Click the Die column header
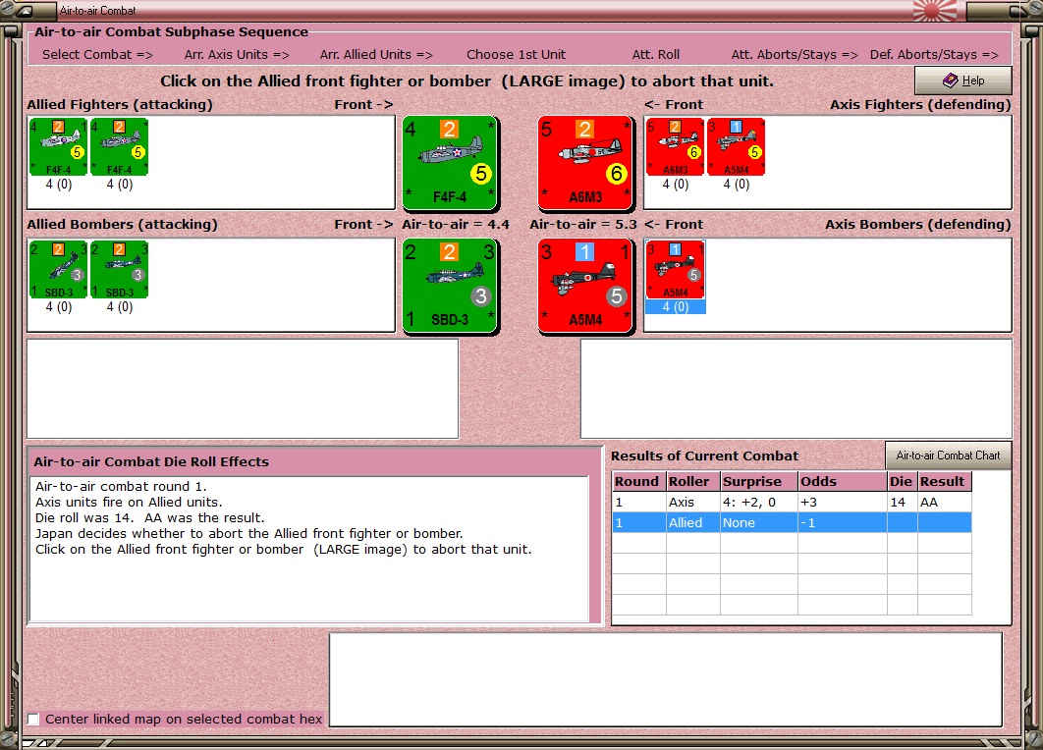This screenshot has height=750, width=1043. tap(902, 481)
